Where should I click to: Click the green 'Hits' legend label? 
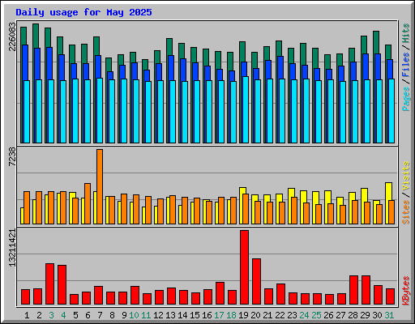pos(405,33)
